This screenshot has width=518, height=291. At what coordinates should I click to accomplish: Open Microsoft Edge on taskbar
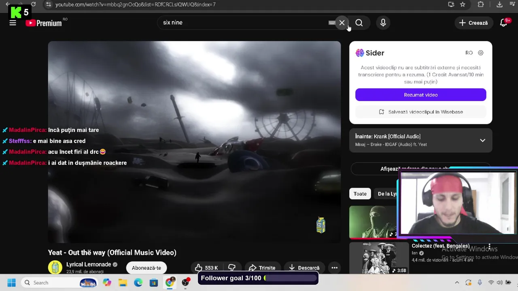(138, 283)
